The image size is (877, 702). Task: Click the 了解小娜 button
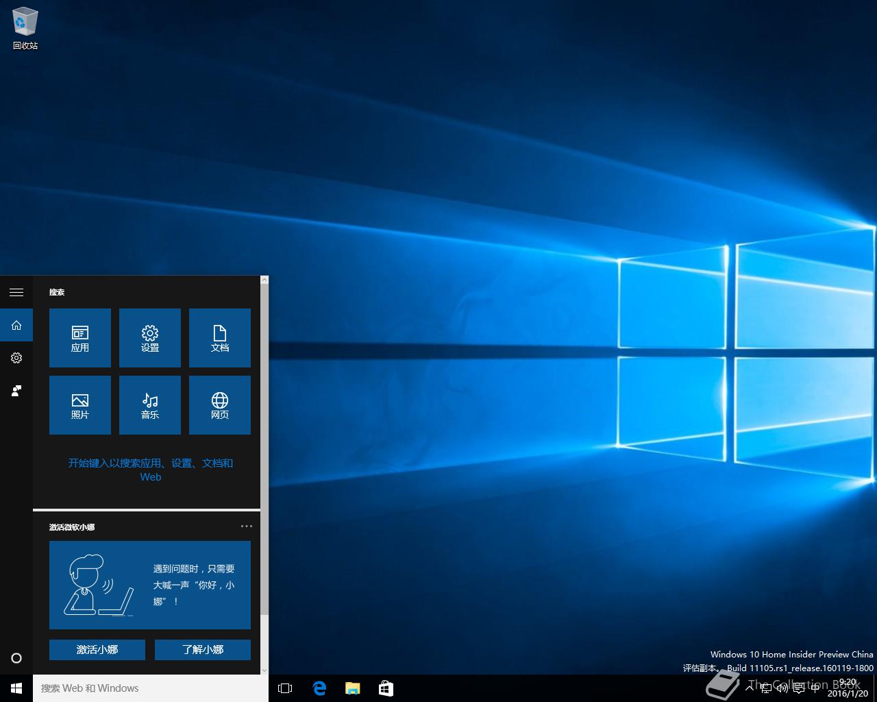pyautogui.click(x=203, y=650)
